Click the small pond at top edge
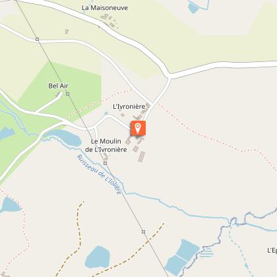Image resolution: width=277 pixels, height=277 pixels. point(193,8)
